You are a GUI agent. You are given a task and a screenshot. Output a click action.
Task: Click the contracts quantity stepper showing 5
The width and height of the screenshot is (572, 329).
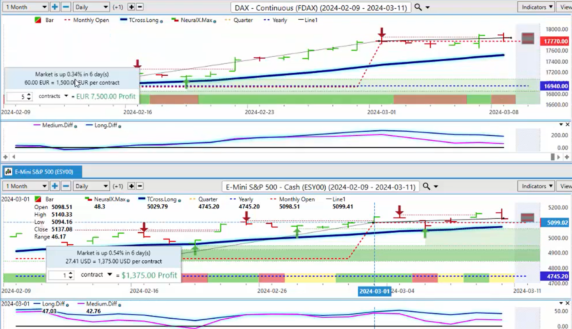point(20,97)
